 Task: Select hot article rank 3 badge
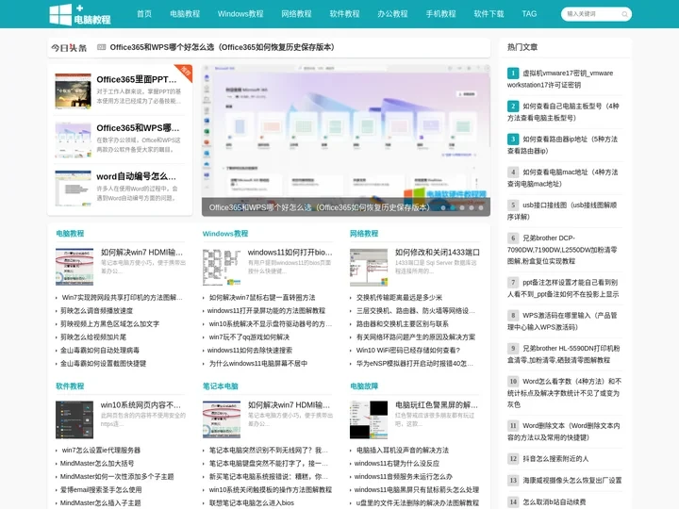coord(513,139)
